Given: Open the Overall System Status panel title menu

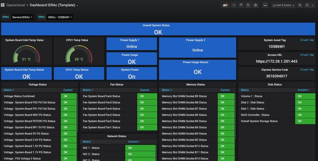Looking at the screenshot, I should (x=156, y=25).
